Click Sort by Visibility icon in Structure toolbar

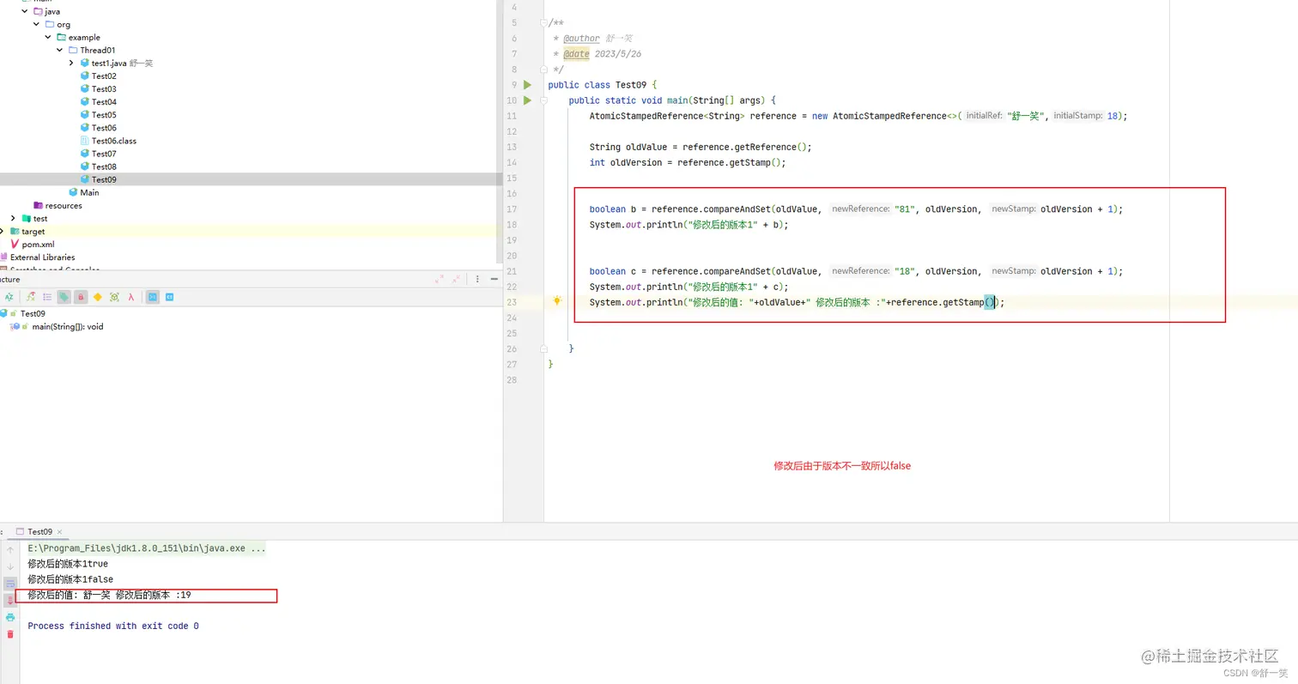tap(31, 297)
